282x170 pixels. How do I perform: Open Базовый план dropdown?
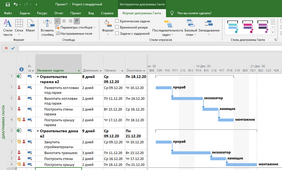click(x=191, y=28)
